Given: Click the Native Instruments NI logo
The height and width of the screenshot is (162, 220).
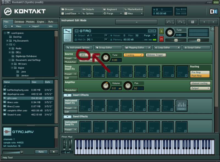Looking at the screenshot, I should (x=213, y=12).
